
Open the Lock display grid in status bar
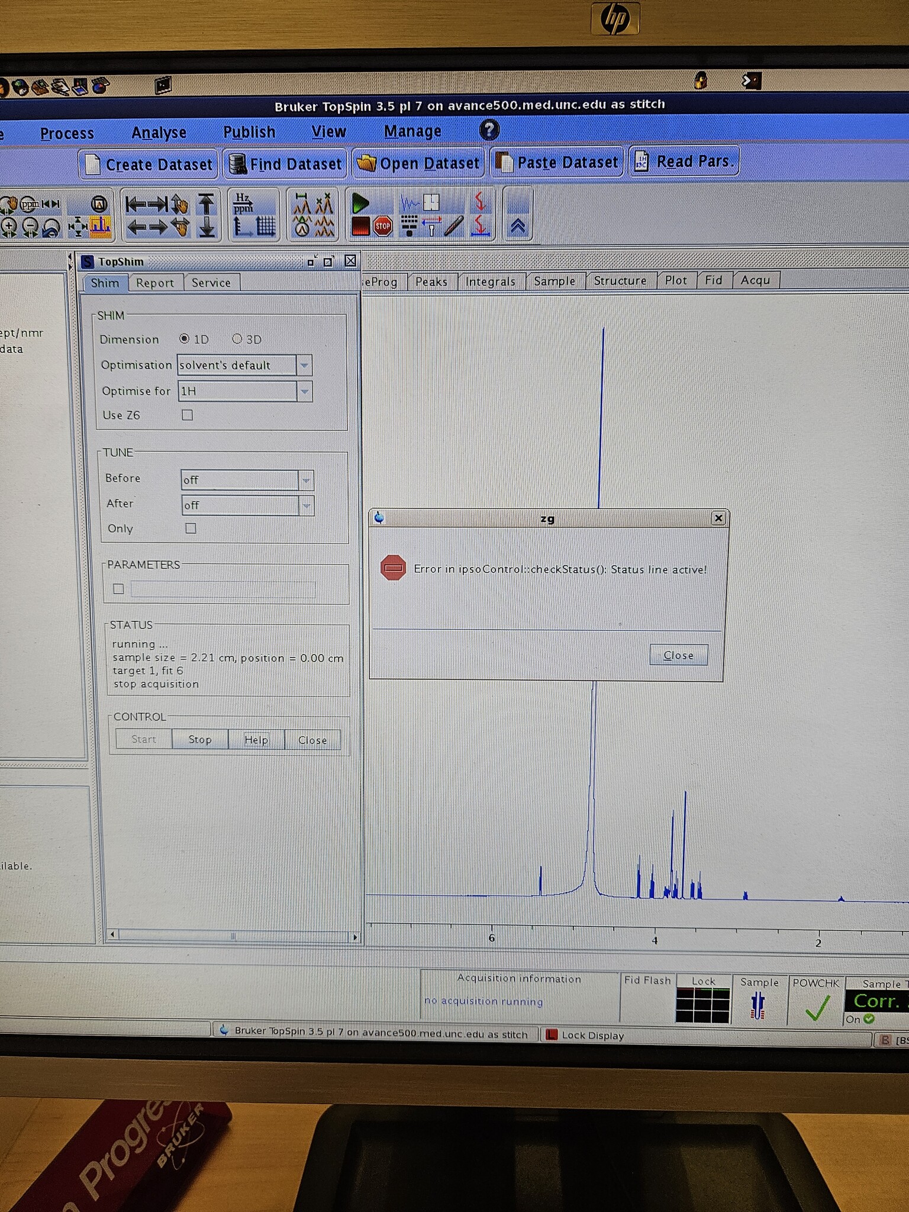click(702, 1006)
